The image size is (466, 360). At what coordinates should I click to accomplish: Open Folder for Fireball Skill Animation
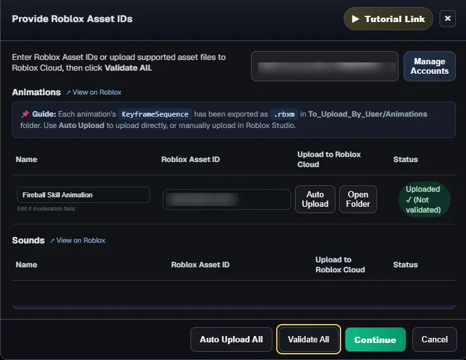358,199
